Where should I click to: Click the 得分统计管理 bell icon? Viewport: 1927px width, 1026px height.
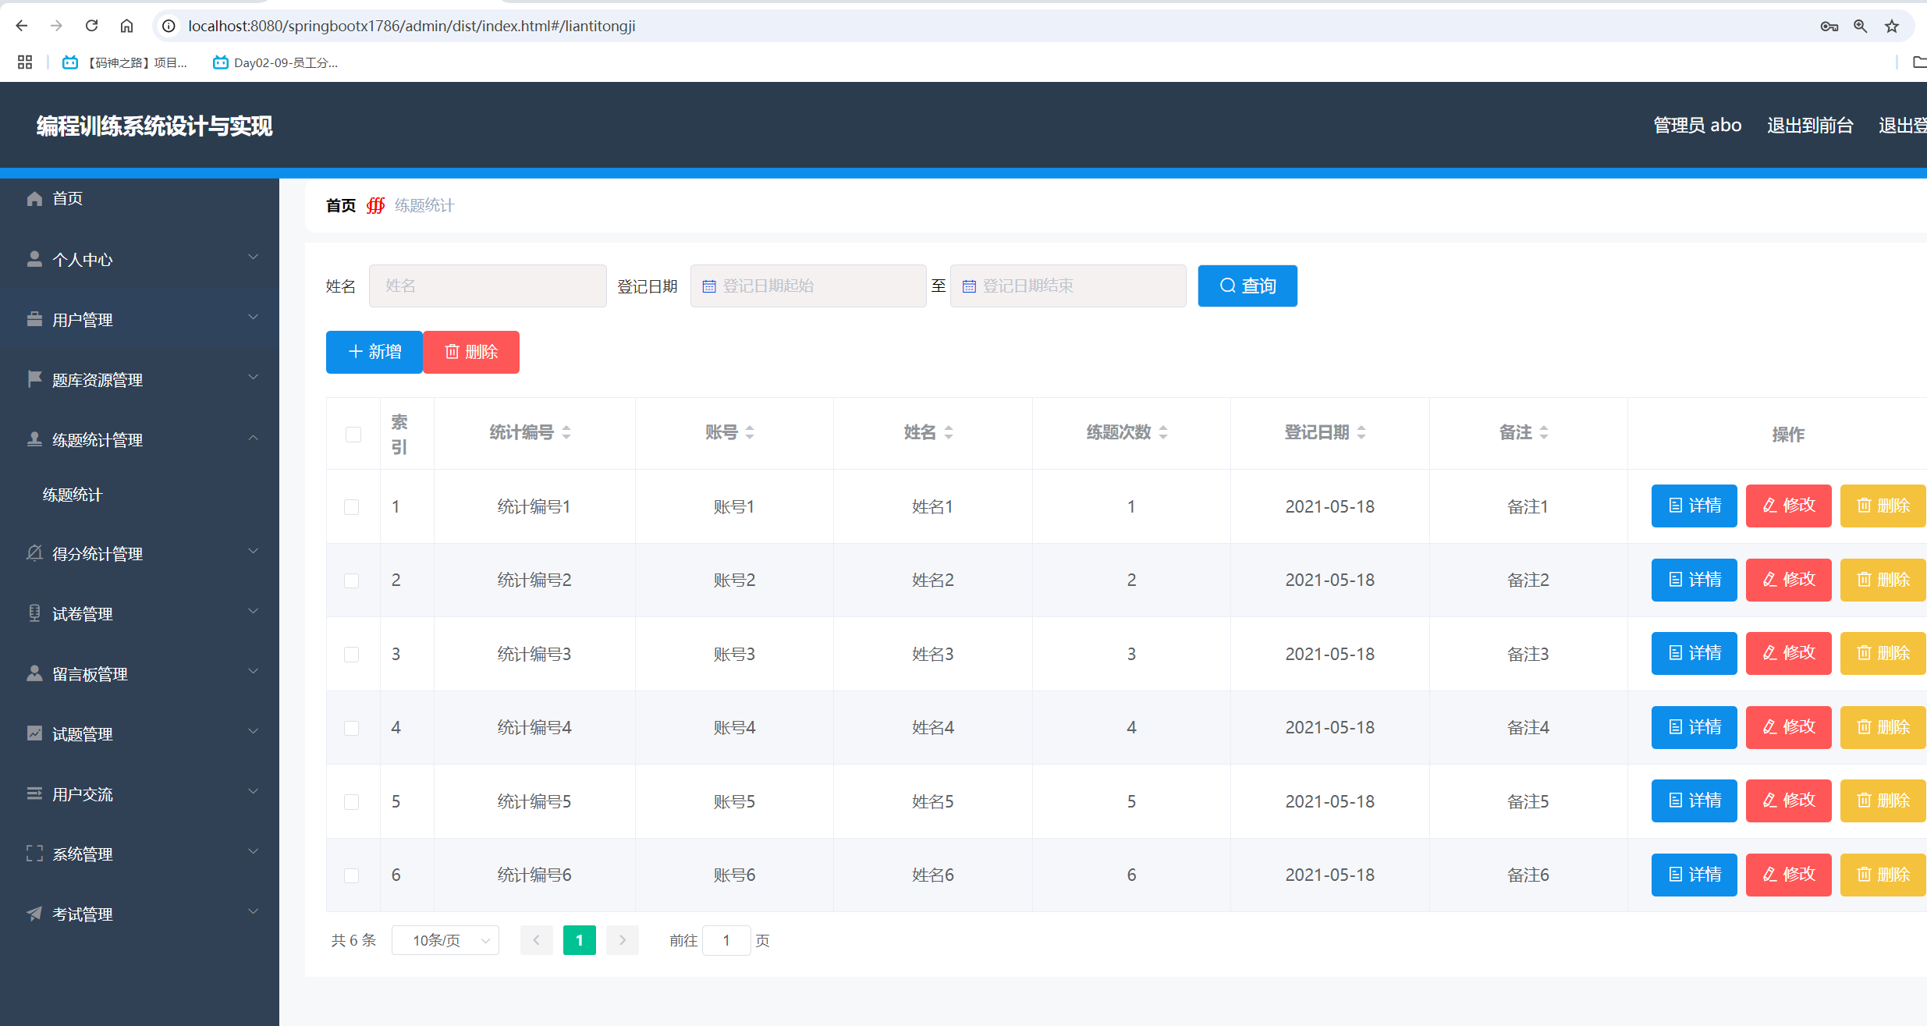pos(34,553)
